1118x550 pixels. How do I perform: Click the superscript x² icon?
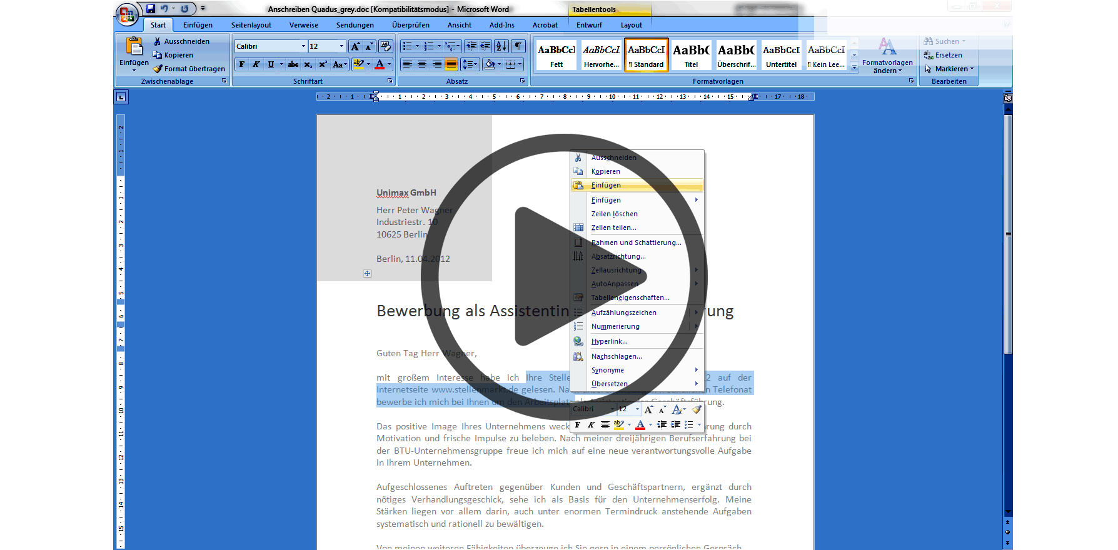(x=323, y=64)
